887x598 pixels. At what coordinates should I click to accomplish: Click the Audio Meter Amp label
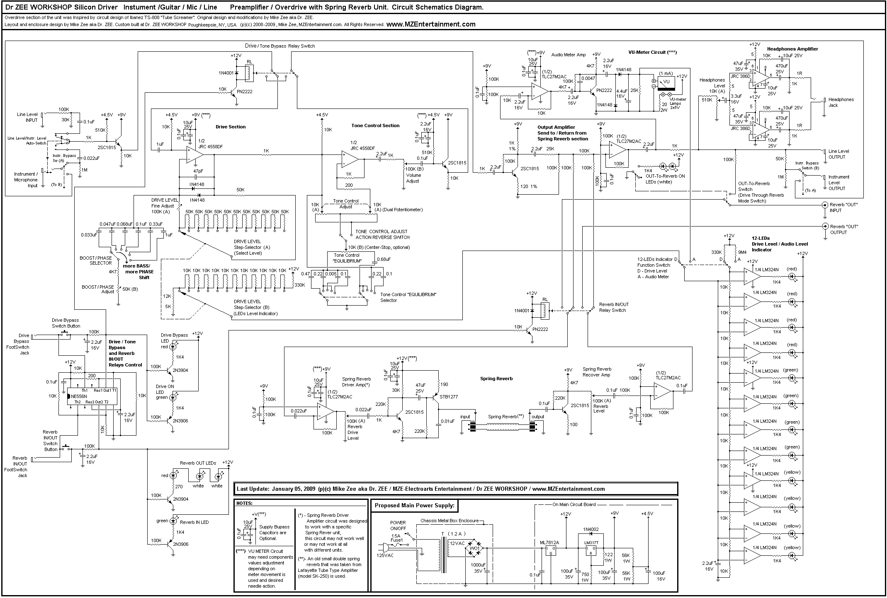point(569,55)
